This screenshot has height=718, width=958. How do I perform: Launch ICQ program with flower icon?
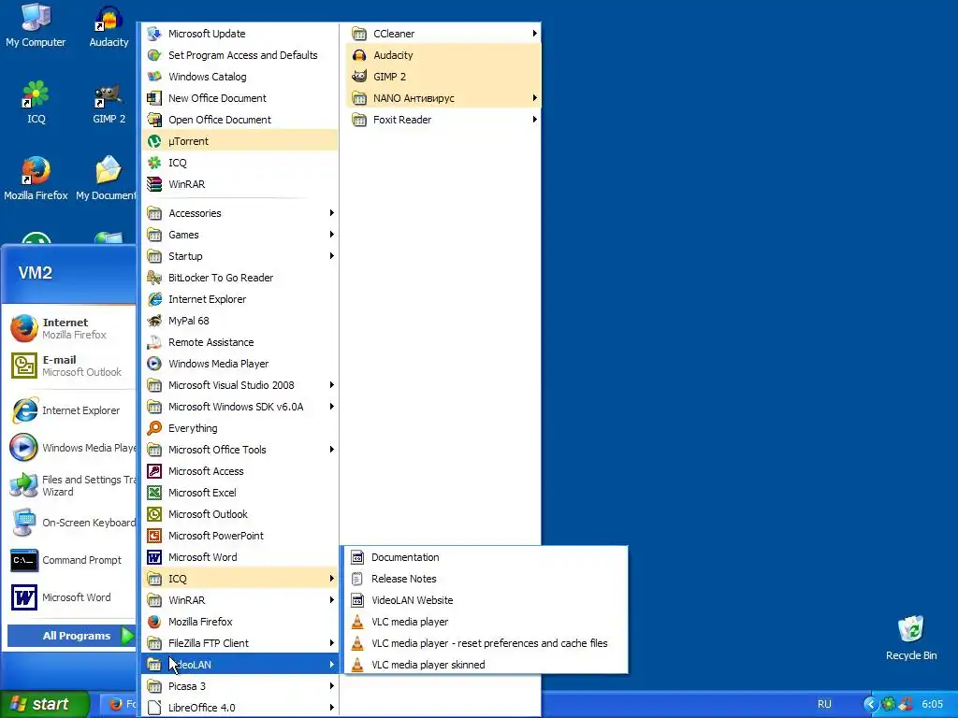click(x=239, y=163)
